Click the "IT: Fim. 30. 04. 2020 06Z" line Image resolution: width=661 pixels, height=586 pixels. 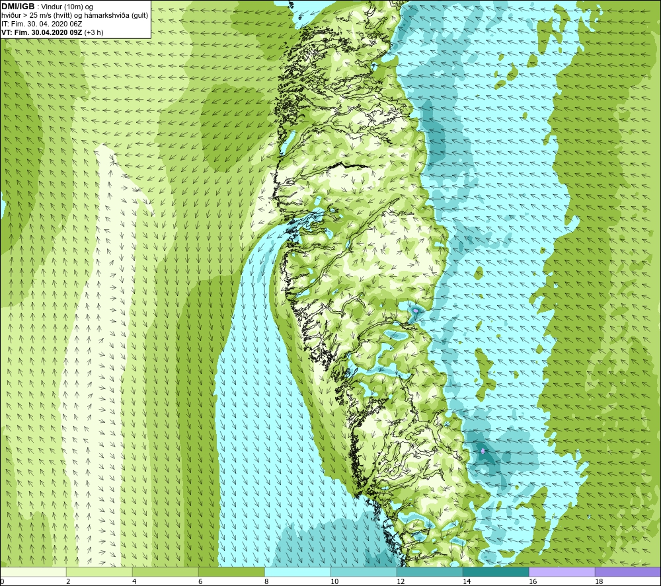(42, 24)
